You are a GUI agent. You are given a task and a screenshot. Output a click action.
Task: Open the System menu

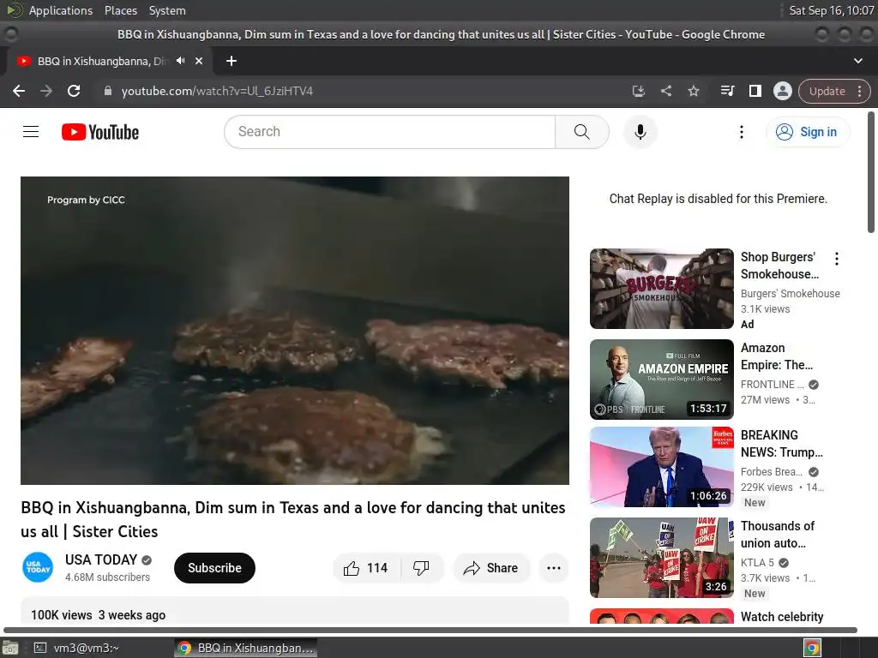pos(167,10)
